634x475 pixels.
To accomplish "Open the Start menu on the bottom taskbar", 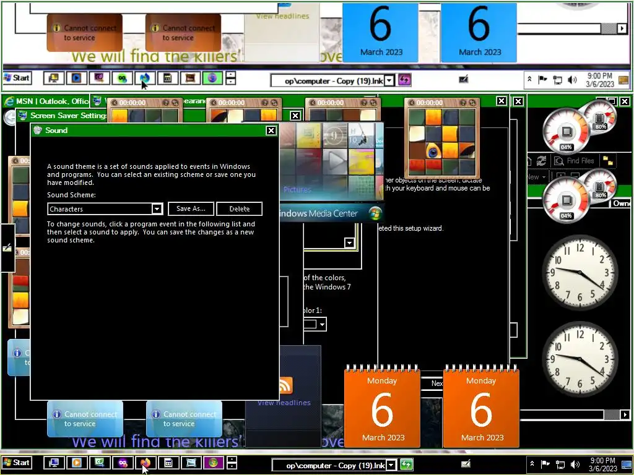I will point(17,463).
